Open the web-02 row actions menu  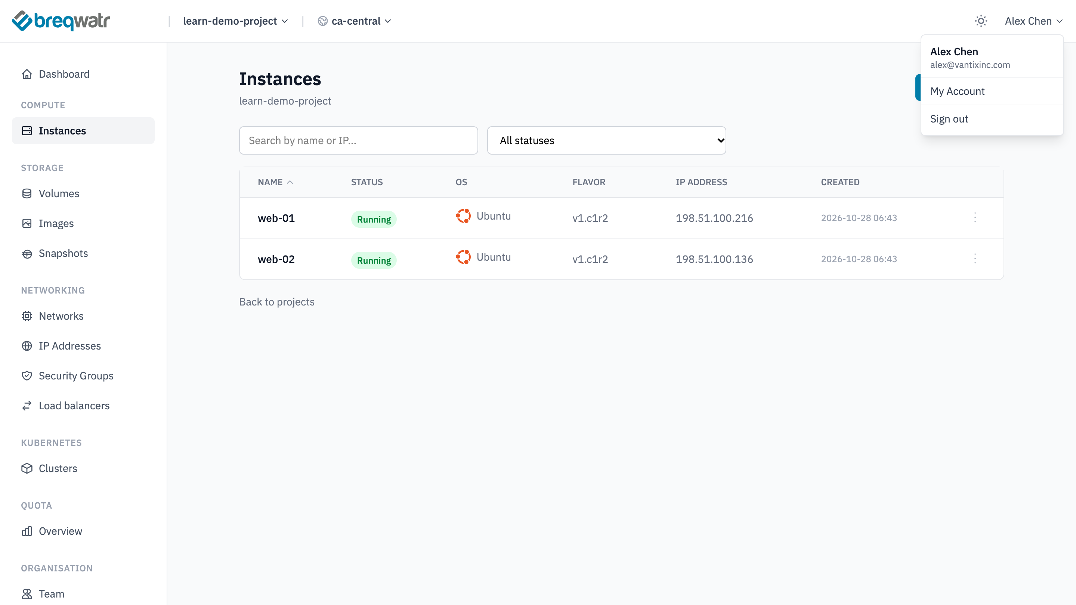[x=975, y=258]
